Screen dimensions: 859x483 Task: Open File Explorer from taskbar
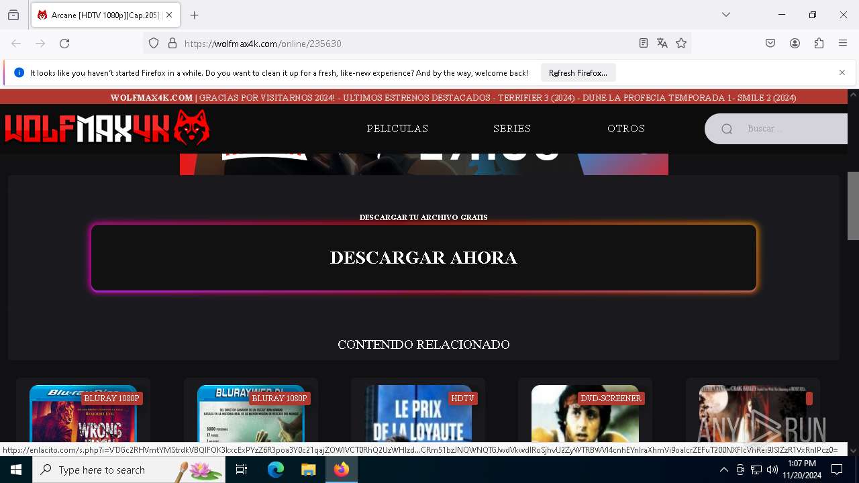(309, 470)
